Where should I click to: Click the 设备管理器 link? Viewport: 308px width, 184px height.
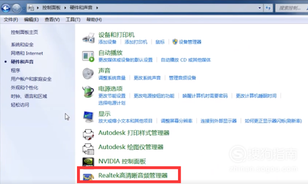190,42
